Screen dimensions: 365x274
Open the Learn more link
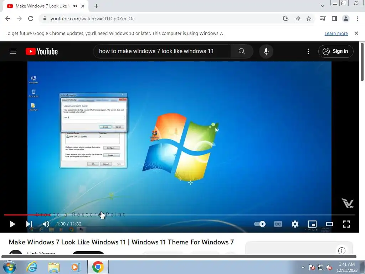click(336, 33)
